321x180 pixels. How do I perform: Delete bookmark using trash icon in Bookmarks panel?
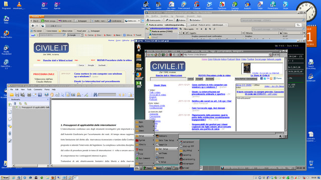coord(15,103)
